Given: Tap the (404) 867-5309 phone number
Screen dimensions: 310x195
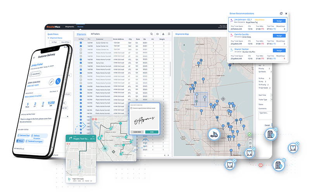Looking at the screenshot, I should click(33, 86).
